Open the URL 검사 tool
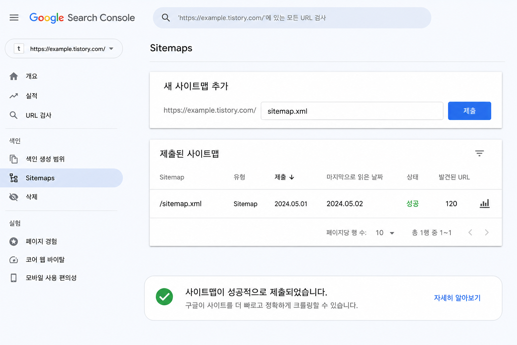The height and width of the screenshot is (345, 517). (39, 115)
